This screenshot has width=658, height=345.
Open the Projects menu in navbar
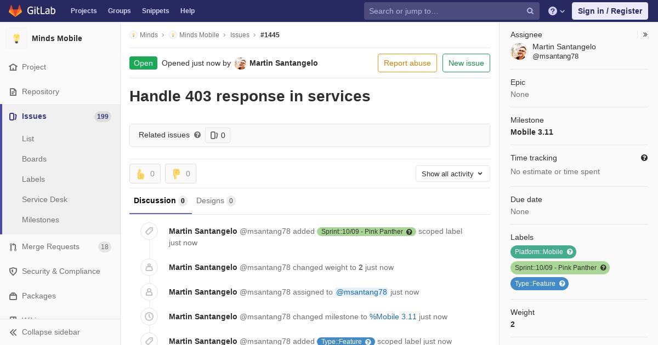(x=83, y=11)
